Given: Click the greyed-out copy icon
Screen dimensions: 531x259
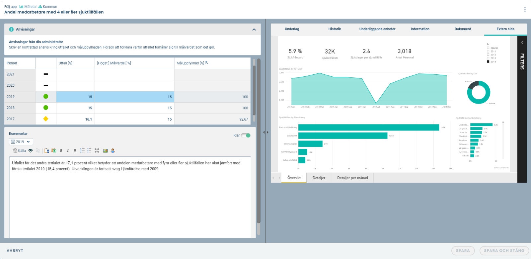Looking at the screenshot, I should 38,151.
